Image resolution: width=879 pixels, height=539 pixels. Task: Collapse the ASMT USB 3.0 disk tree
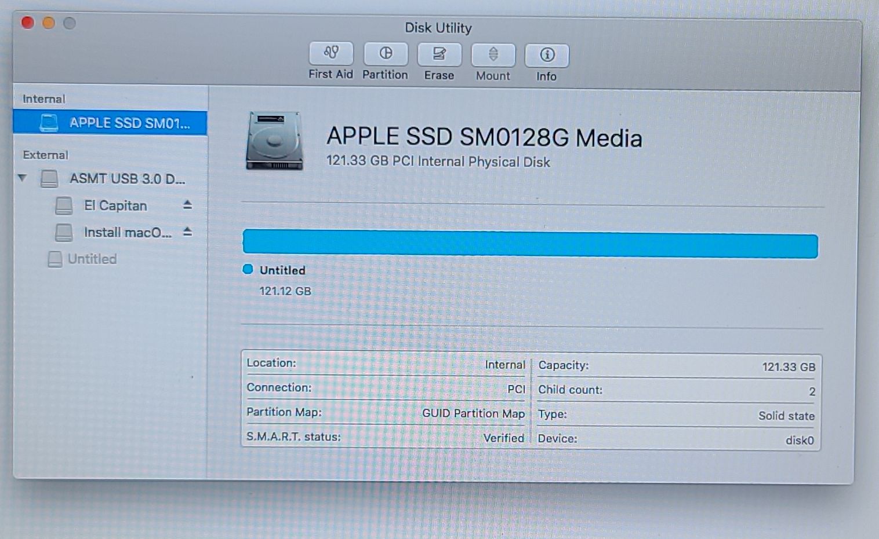click(x=23, y=178)
